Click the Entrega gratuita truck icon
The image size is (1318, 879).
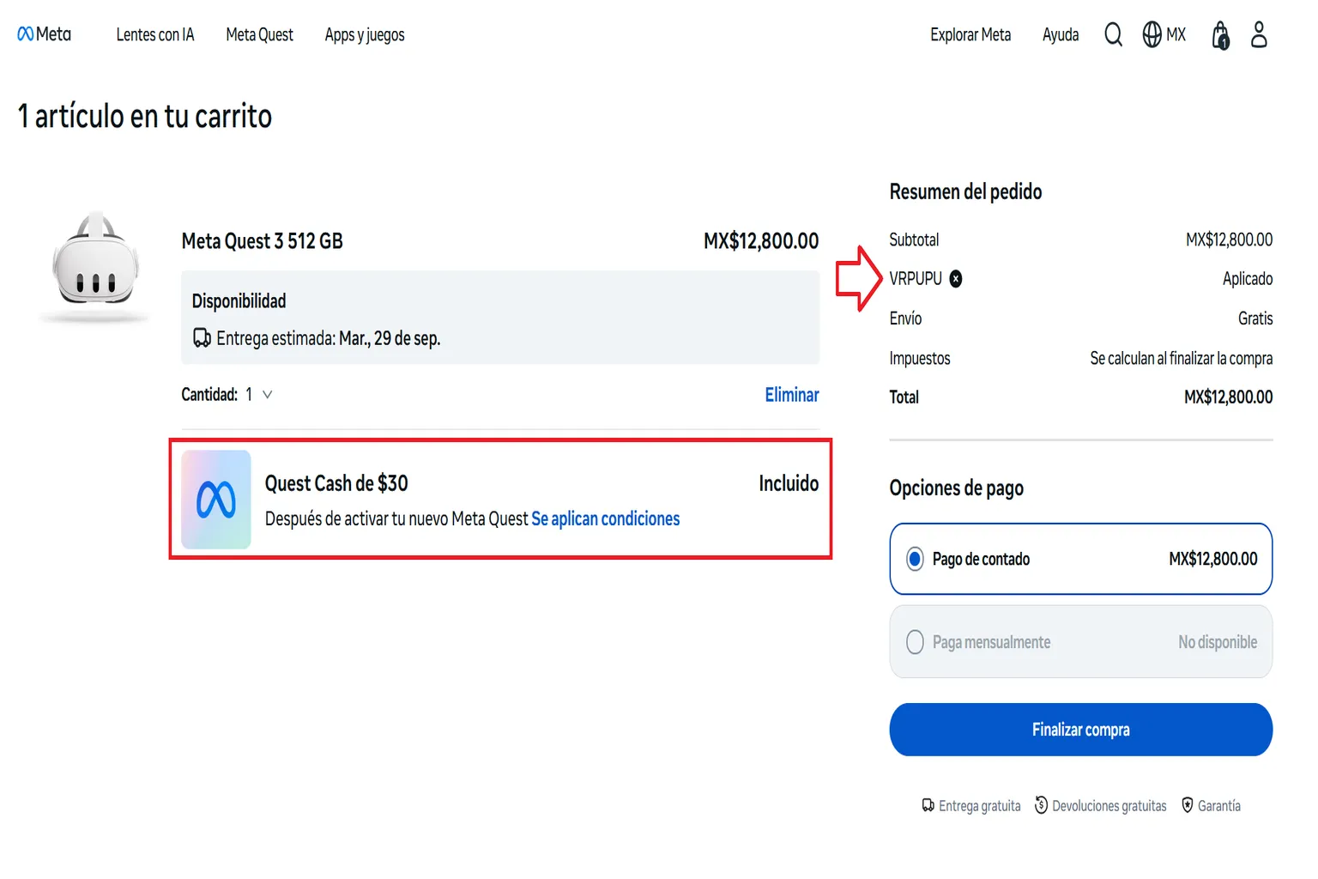pyautogui.click(x=928, y=805)
